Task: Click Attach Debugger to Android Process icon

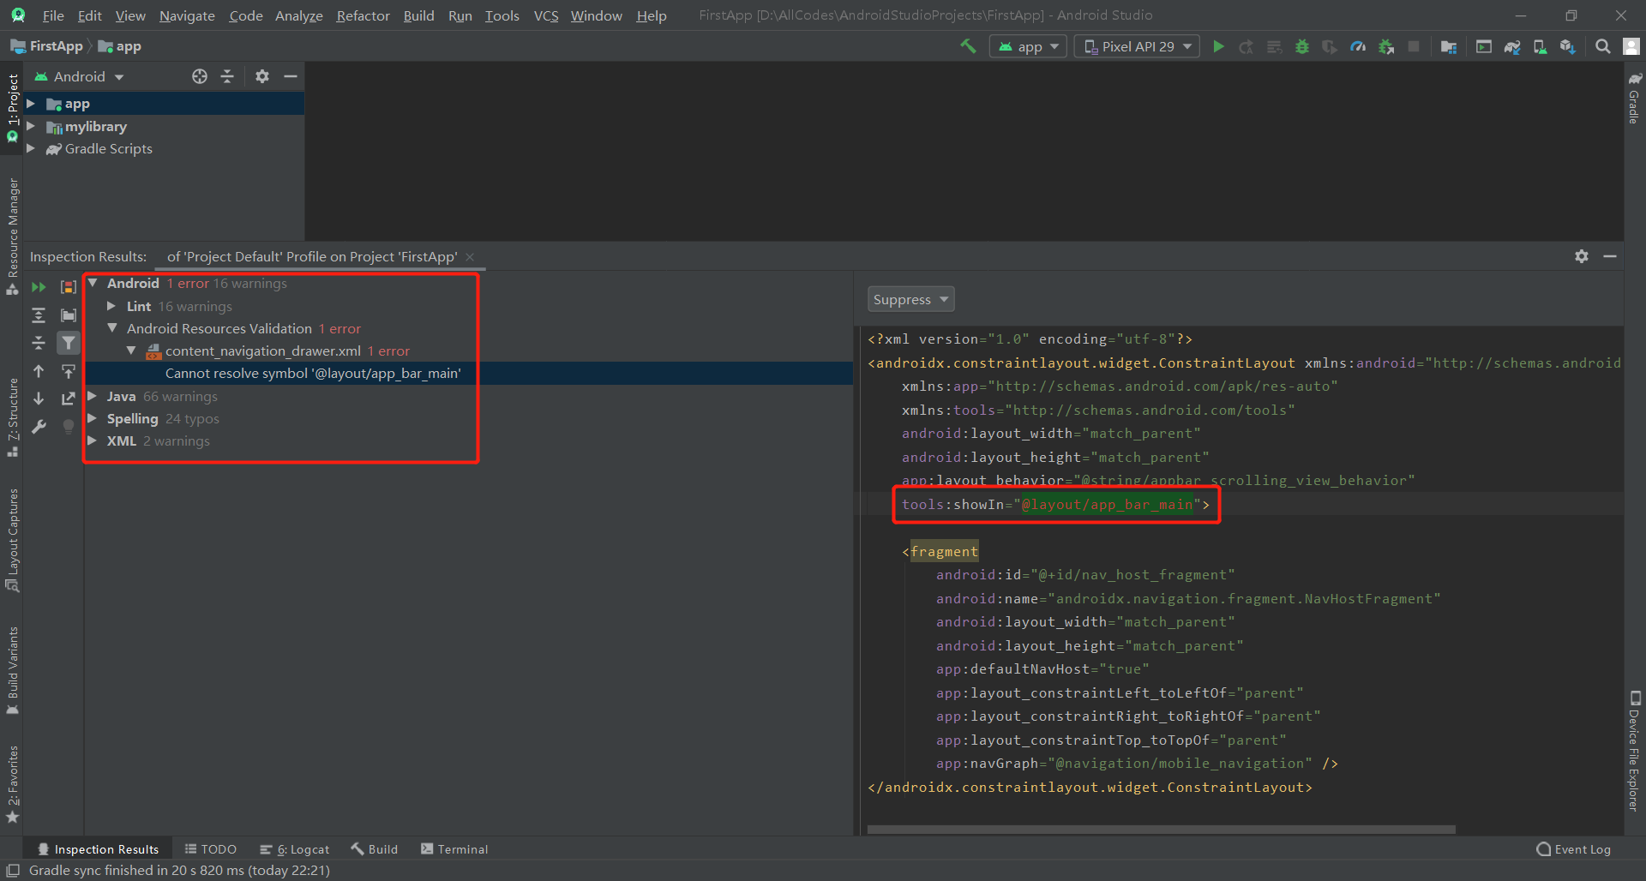Action: pyautogui.click(x=1386, y=46)
